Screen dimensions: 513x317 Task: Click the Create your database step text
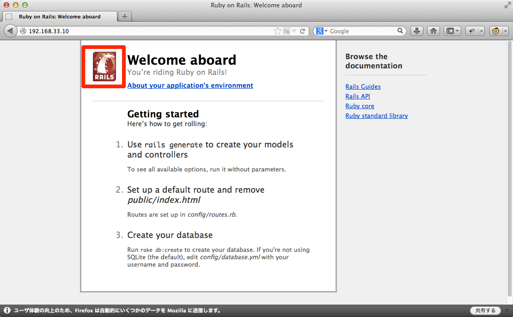click(x=170, y=235)
